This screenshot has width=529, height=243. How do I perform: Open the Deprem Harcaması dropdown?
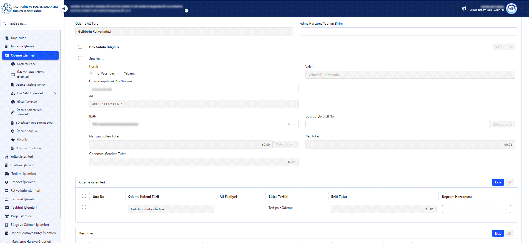[x=476, y=209]
